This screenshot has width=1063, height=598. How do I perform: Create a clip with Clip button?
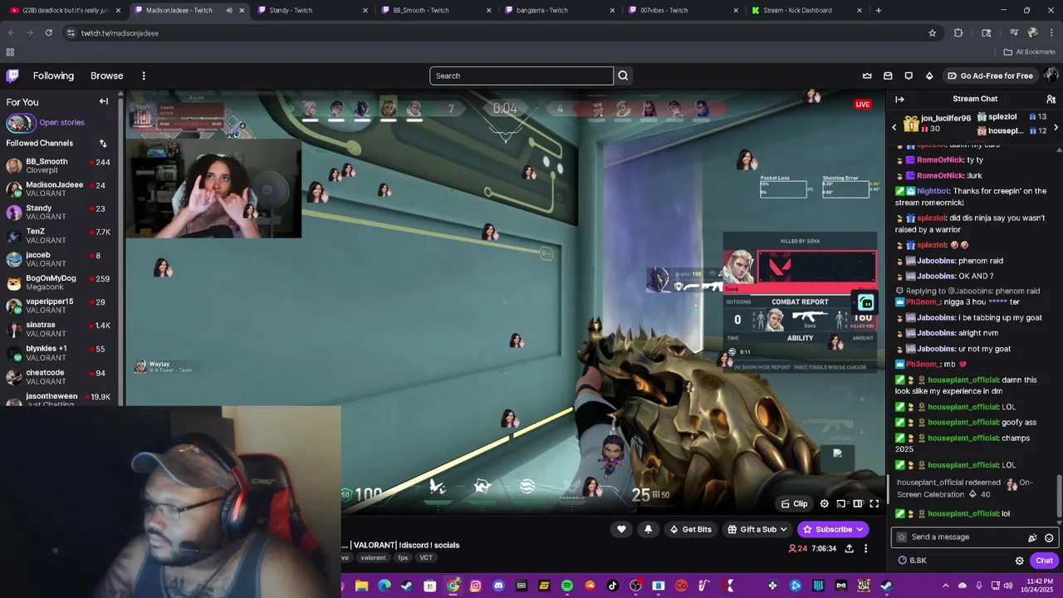click(x=794, y=503)
